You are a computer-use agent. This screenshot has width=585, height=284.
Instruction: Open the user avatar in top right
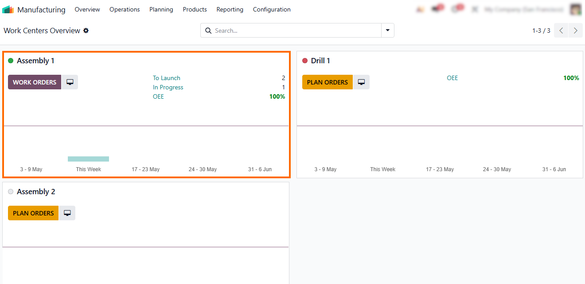coord(576,9)
